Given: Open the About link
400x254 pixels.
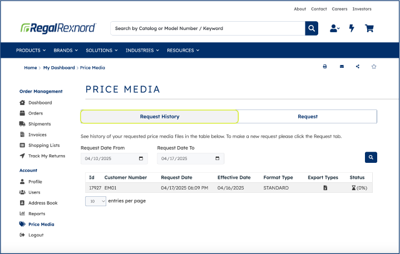Looking at the screenshot, I should pyautogui.click(x=300, y=9).
